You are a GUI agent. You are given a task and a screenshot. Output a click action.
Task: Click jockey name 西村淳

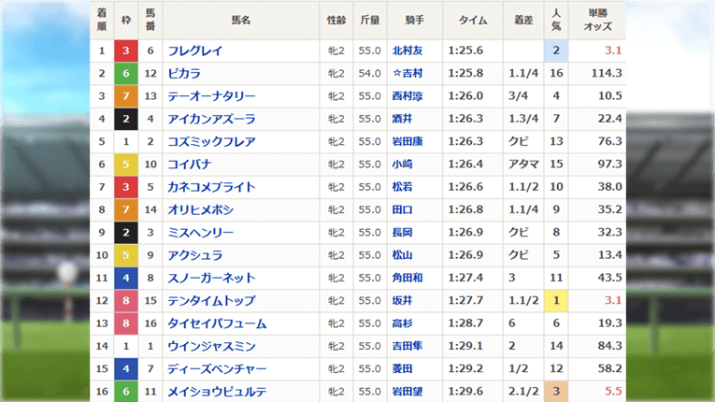point(408,96)
